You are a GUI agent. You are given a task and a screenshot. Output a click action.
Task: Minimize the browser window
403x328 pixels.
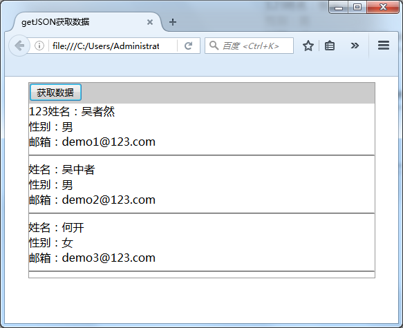pyautogui.click(x=339, y=7)
